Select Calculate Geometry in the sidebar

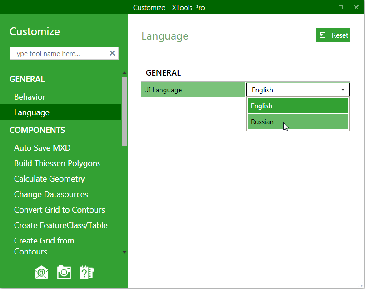click(50, 179)
